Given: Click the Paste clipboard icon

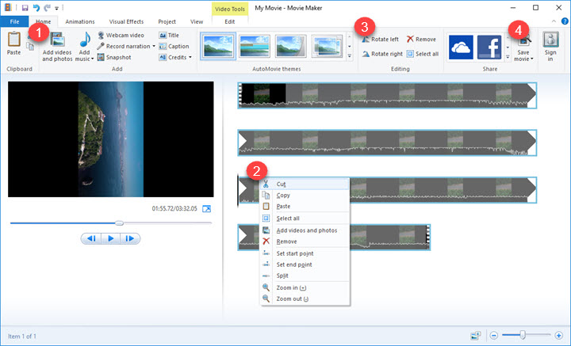Looking at the screenshot, I should (x=13, y=40).
